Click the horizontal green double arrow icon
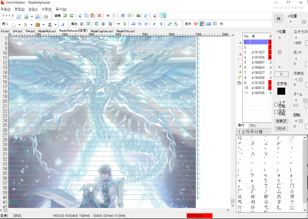Screen dimensions: 308x219 [x=118, y=24]
